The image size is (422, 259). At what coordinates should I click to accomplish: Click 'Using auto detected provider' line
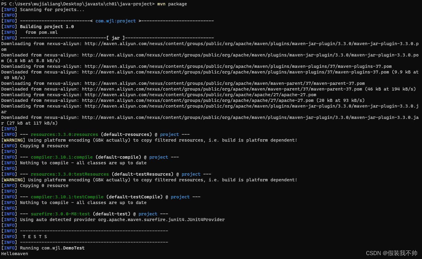pos(122,220)
